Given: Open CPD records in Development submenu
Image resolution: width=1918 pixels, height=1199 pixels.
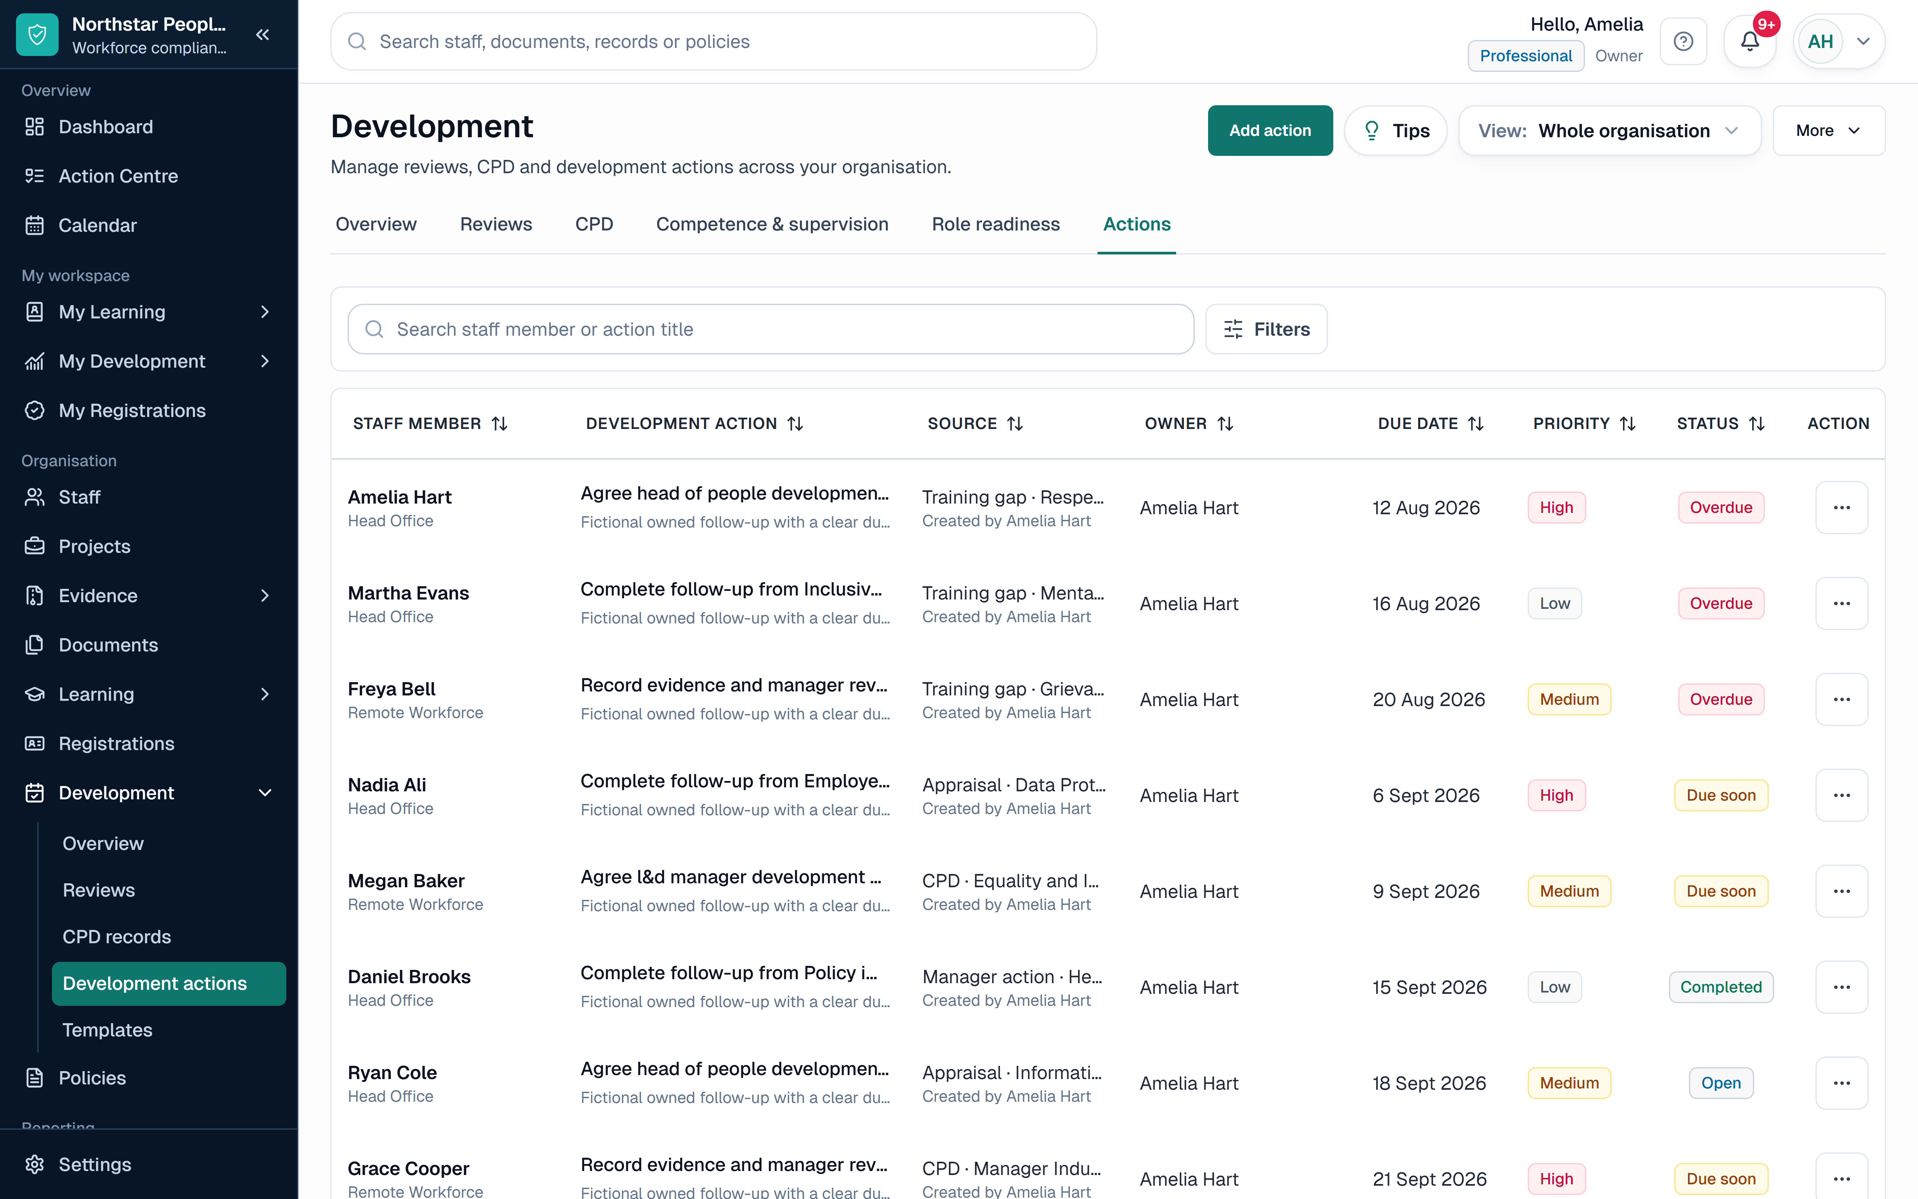Looking at the screenshot, I should (x=169, y=937).
